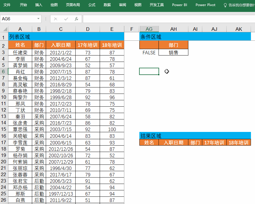The image size is (255, 204).
Task: Click the Name Box showing AG6
Action: pos(18,19)
